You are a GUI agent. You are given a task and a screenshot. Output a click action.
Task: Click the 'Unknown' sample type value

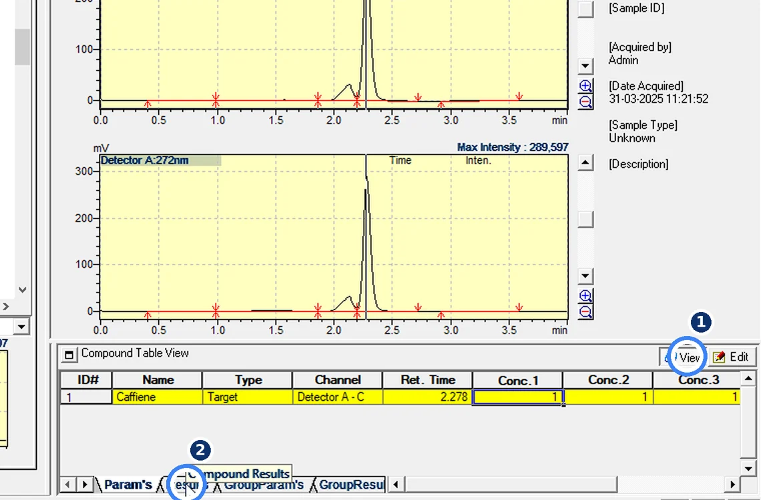[x=632, y=138]
